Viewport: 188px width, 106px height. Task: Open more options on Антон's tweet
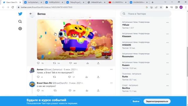(x=111, y=69)
